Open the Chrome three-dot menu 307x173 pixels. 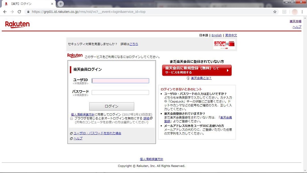coord(302,12)
